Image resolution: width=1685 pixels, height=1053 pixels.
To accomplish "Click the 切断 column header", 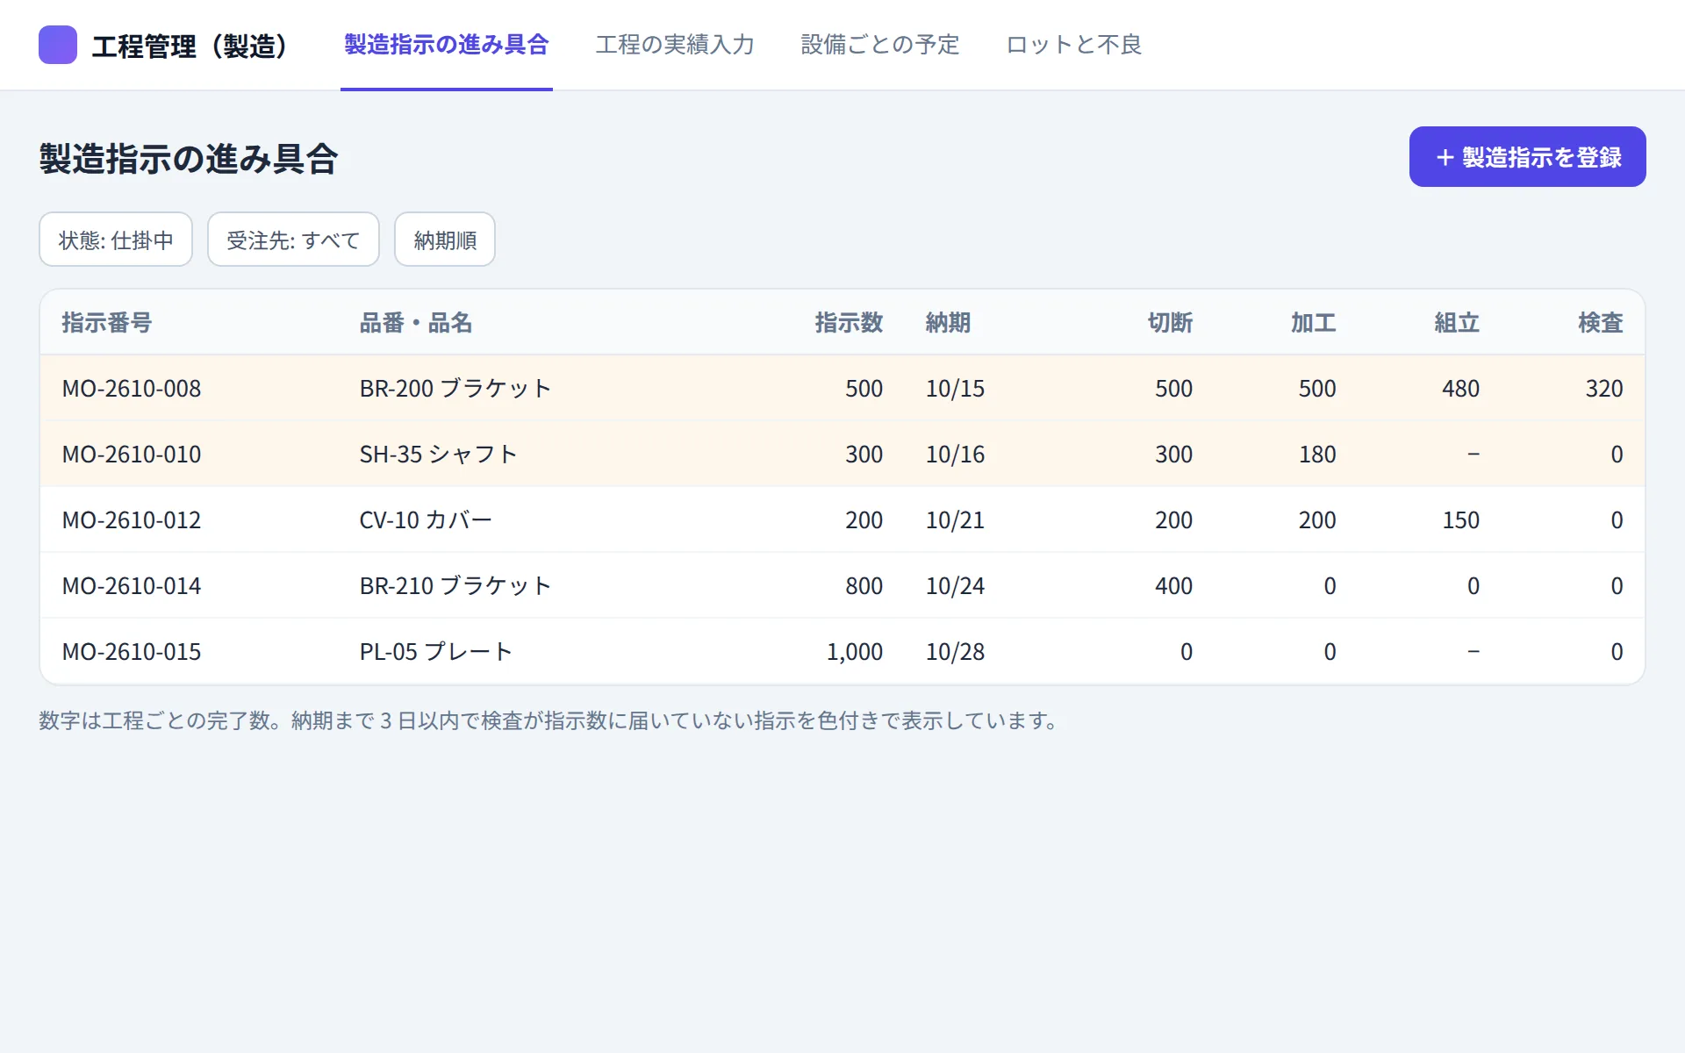I will coord(1171,323).
